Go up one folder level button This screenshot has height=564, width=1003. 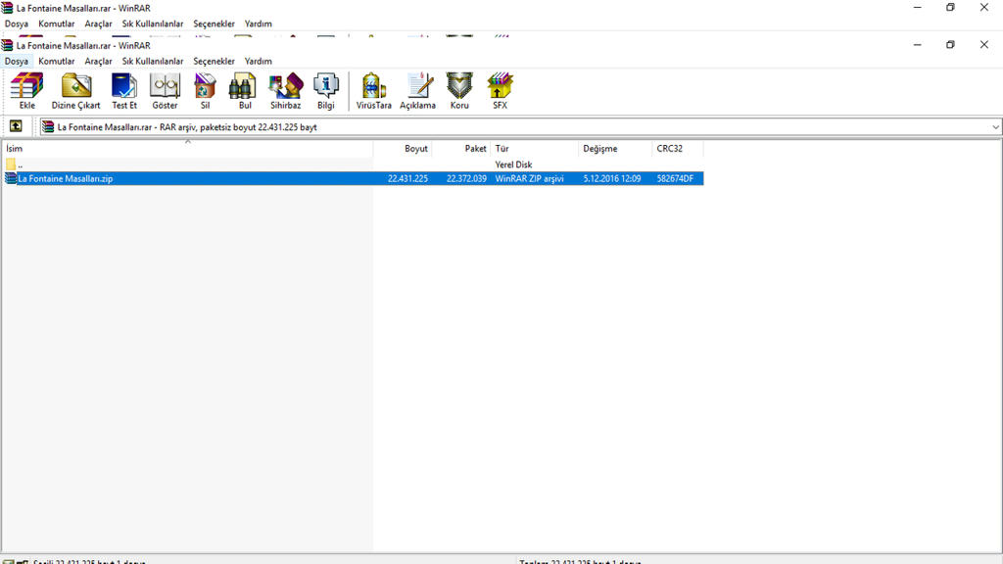click(16, 126)
